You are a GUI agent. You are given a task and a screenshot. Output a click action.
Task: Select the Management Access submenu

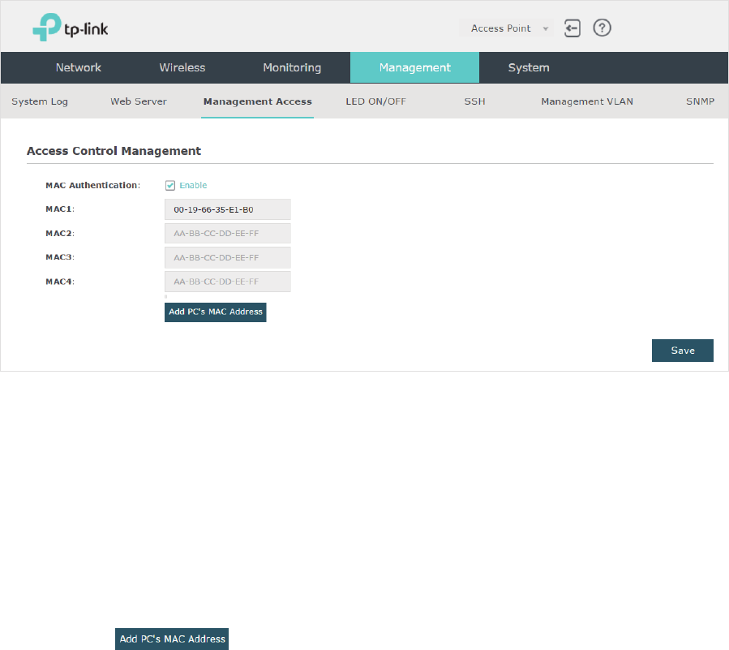click(258, 101)
